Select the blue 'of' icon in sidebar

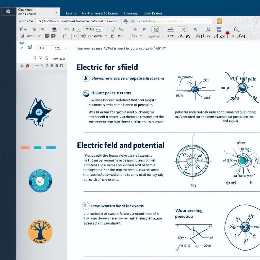[30, 47]
